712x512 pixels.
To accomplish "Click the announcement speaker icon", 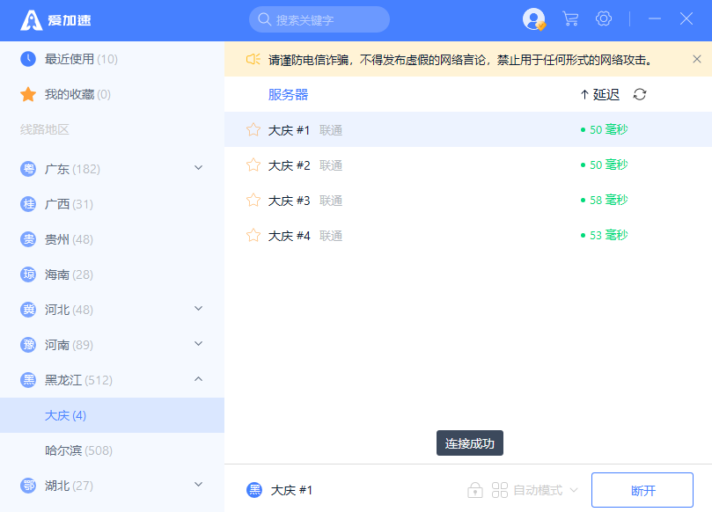I will pos(253,59).
